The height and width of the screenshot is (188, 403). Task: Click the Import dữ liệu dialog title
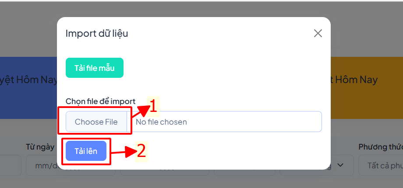pos(97,33)
